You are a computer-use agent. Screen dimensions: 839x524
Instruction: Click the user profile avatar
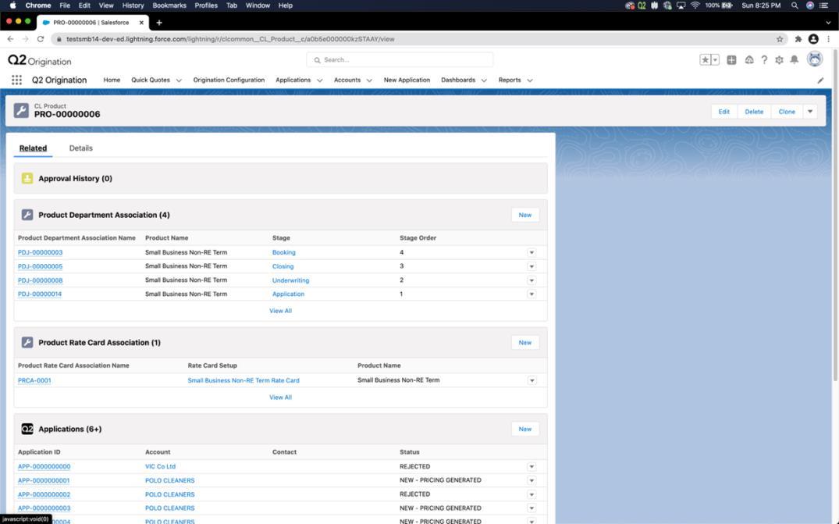coord(814,59)
